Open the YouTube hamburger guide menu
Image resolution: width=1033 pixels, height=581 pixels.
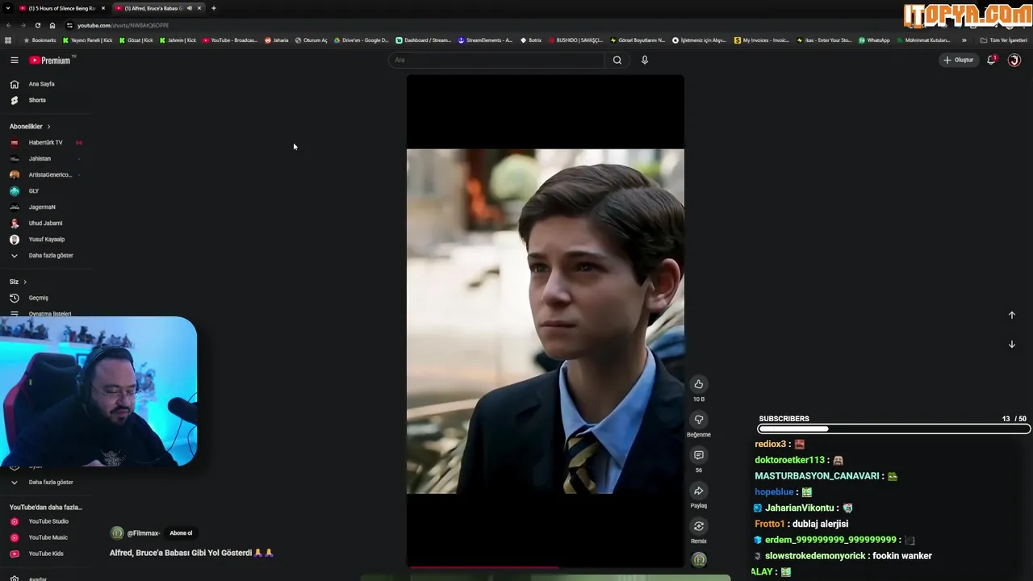pos(14,60)
